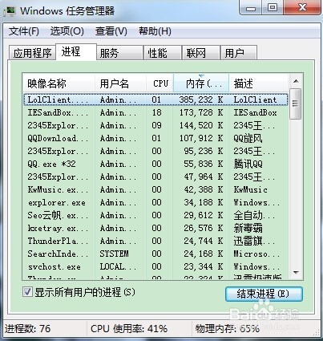Sort by 内存 column header
Screen dimensions: 323x341
click(x=201, y=83)
